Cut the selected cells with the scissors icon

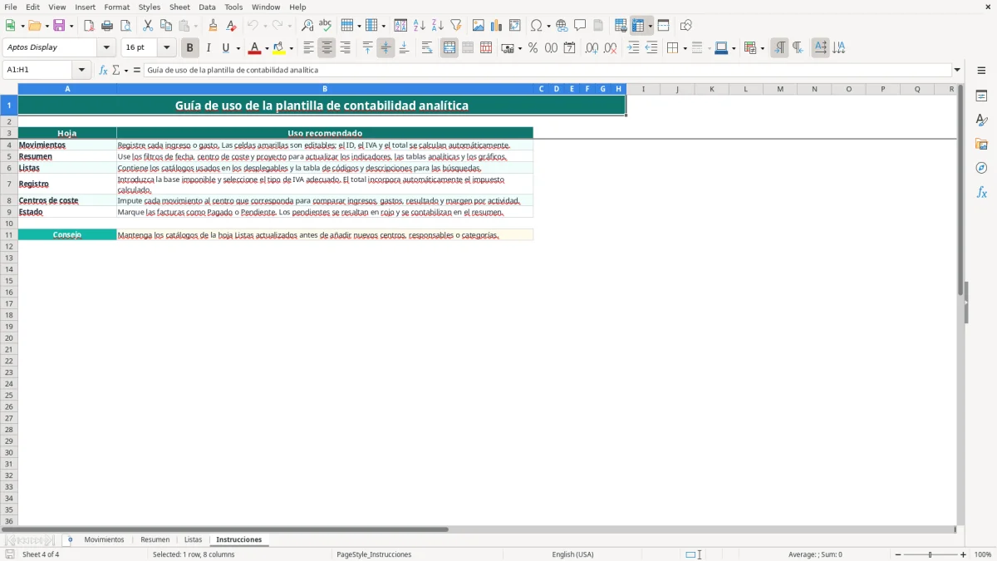(x=148, y=26)
